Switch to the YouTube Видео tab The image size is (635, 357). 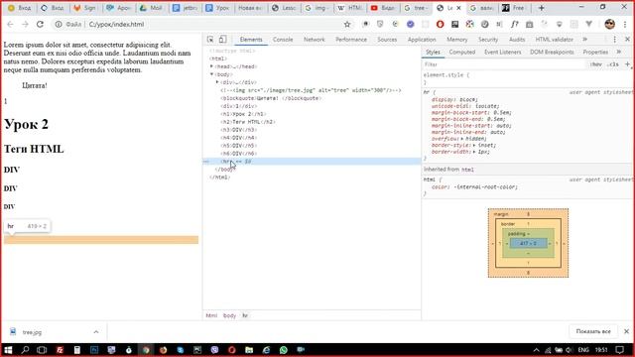tap(383, 8)
